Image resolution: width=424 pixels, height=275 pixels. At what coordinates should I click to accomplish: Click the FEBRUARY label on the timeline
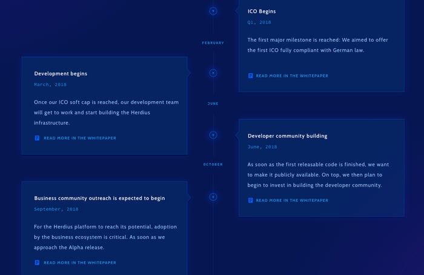[x=213, y=43]
